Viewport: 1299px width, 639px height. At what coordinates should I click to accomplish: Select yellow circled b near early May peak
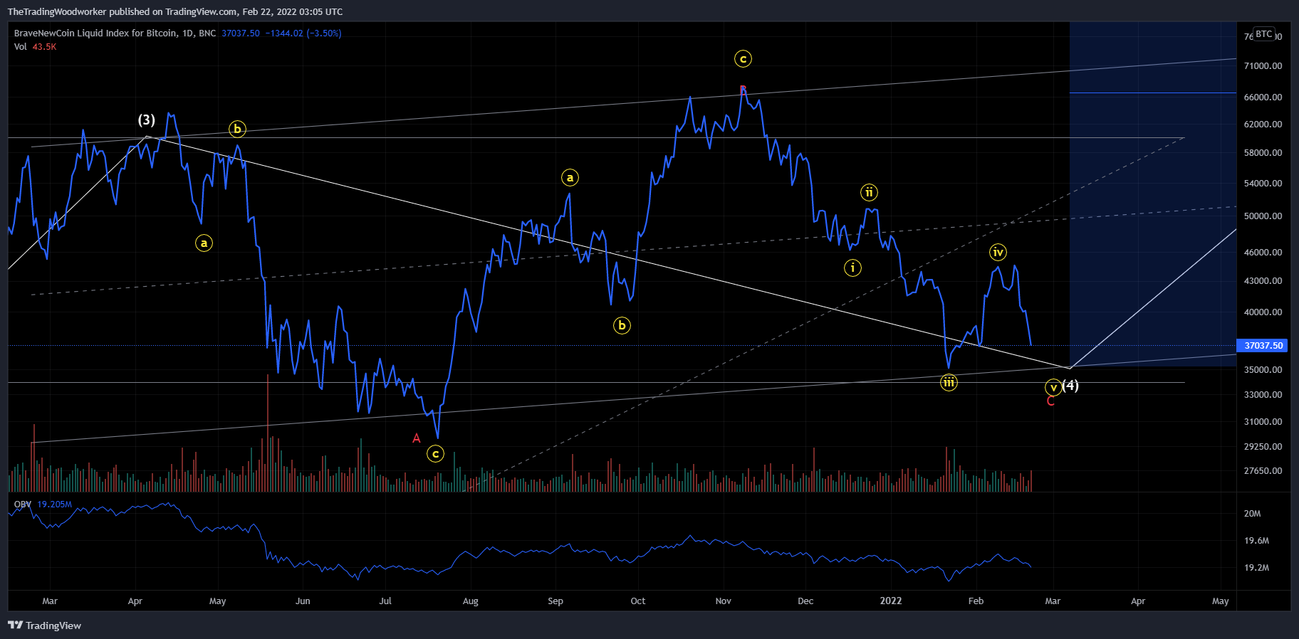[x=237, y=129]
